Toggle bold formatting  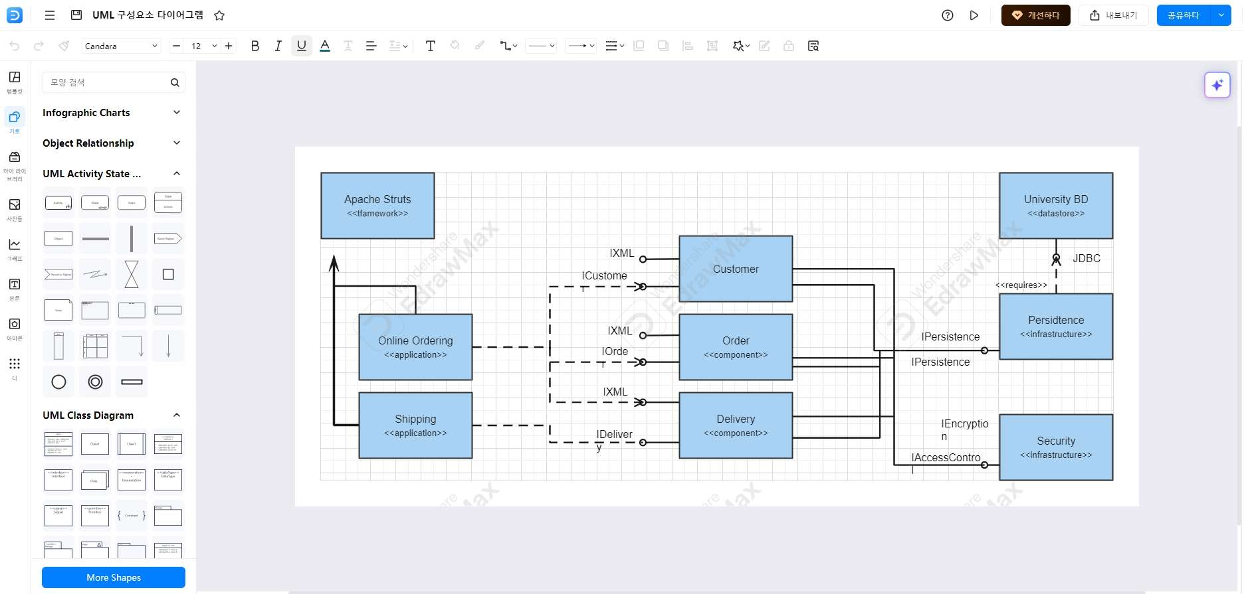click(255, 46)
